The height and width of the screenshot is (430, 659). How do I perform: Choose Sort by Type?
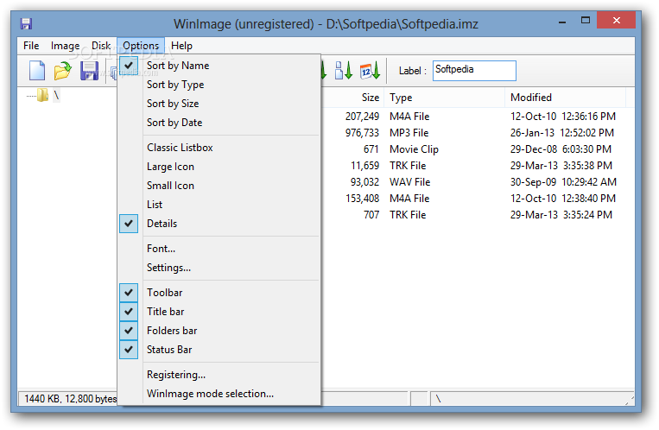(x=219, y=85)
